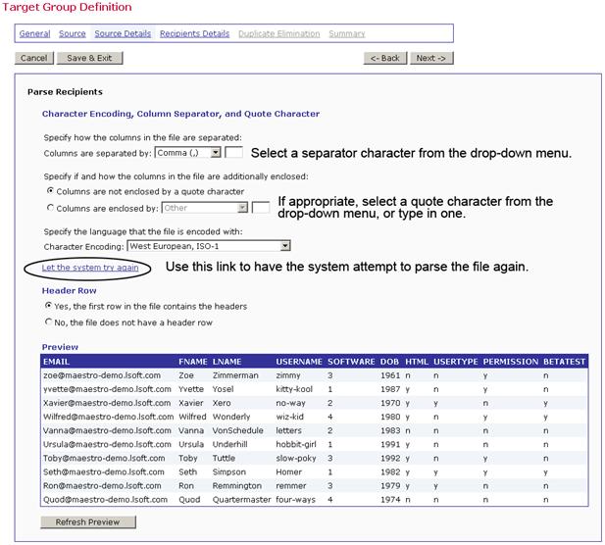This screenshot has width=605, height=545.
Task: Go back with the <- Back button
Action: tap(384, 58)
